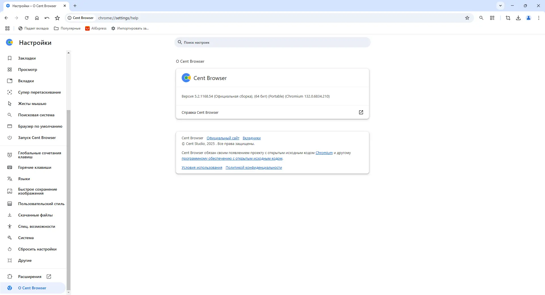Open Официальный сайт link

223,138
